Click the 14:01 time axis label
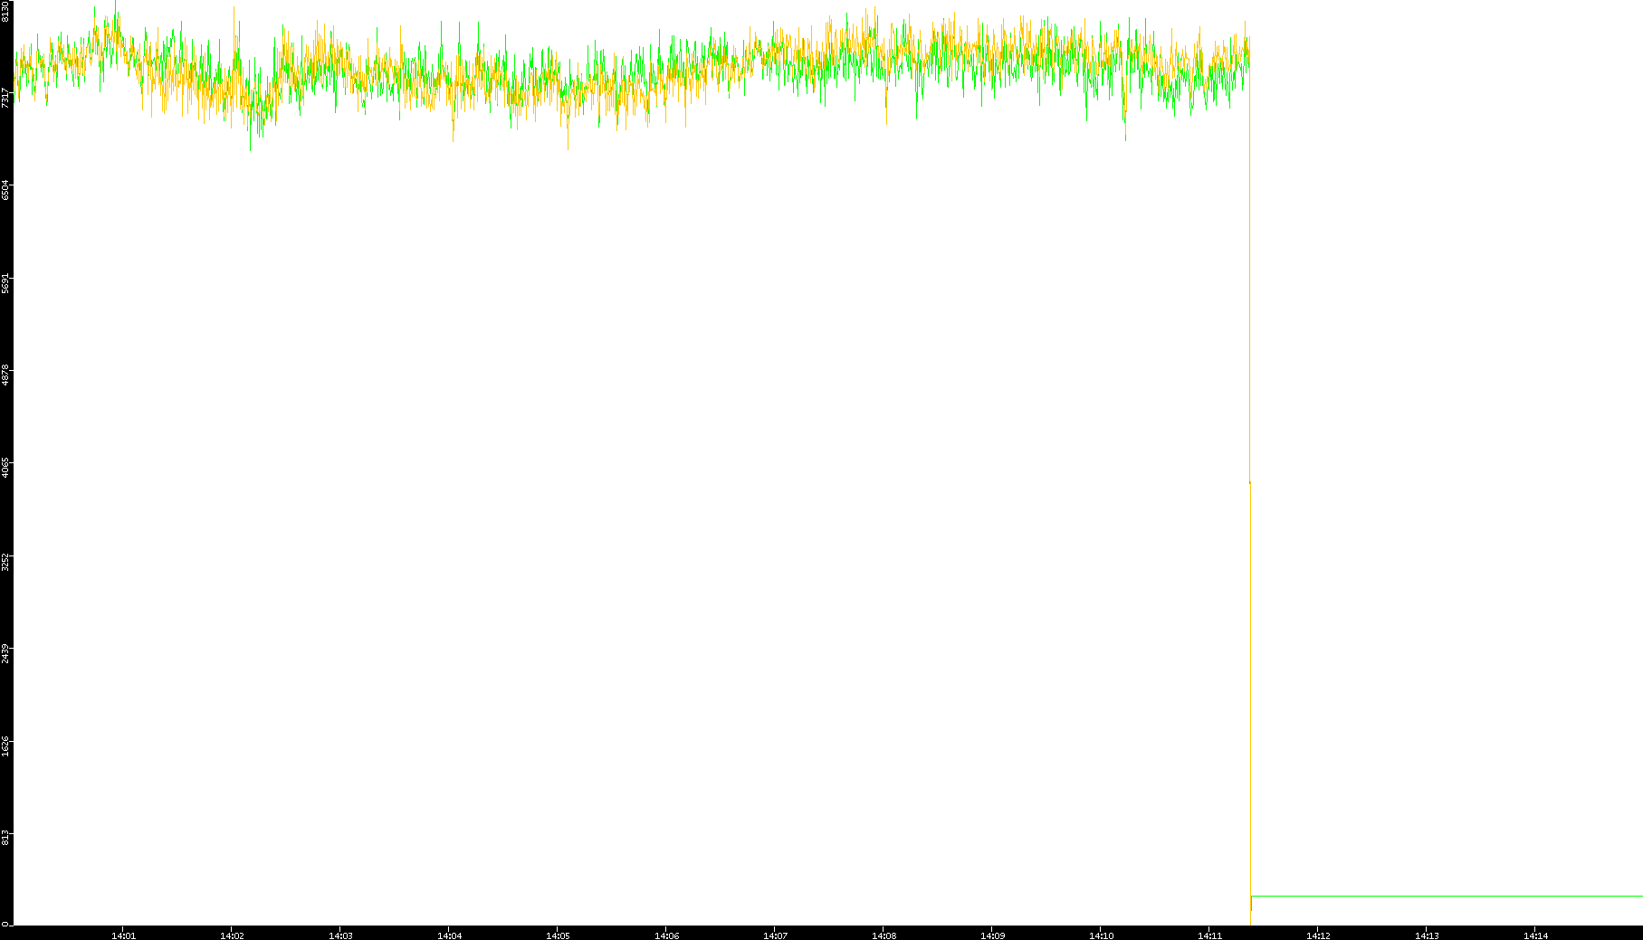The width and height of the screenshot is (1643, 940). [x=123, y=935]
